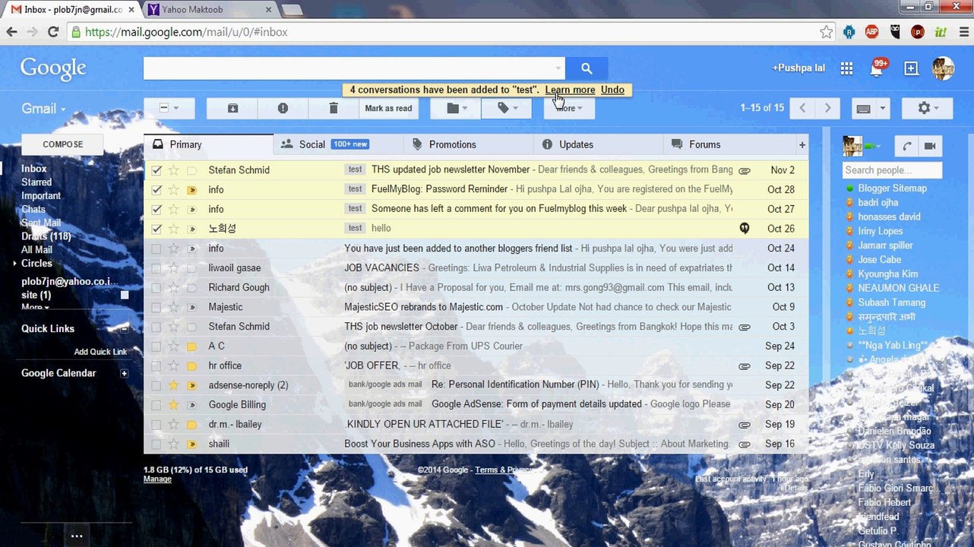Star the Stefan Schmid Nov 2 email
974x547 pixels.
[x=174, y=170]
